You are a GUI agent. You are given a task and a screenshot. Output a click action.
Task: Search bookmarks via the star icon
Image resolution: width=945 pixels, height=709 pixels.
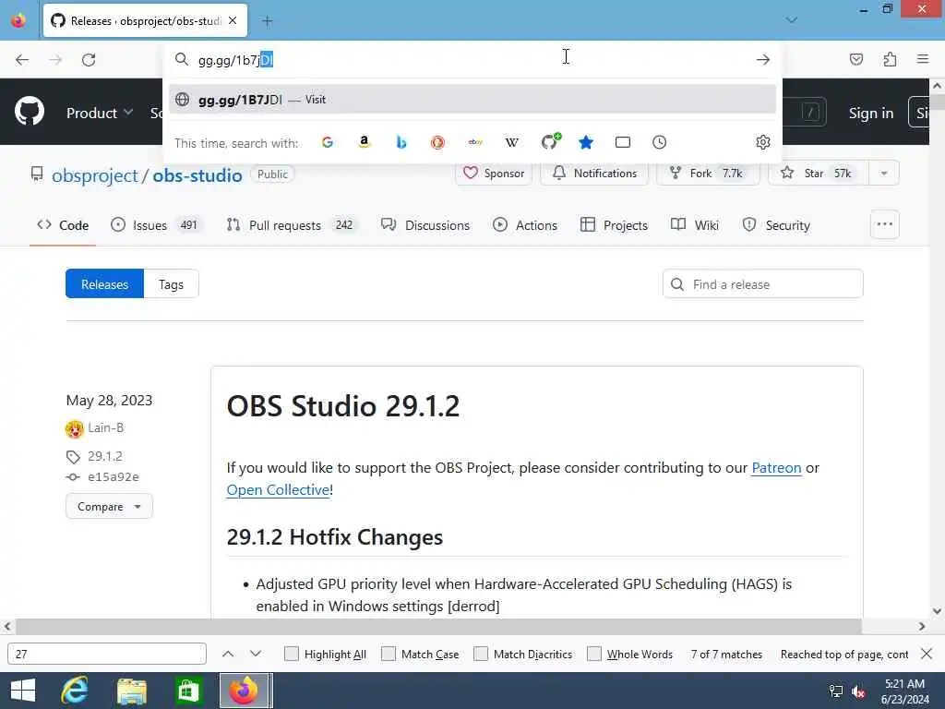[586, 142]
